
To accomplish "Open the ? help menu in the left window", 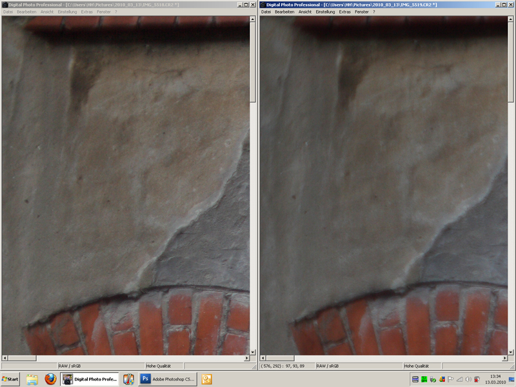I will coord(116,12).
